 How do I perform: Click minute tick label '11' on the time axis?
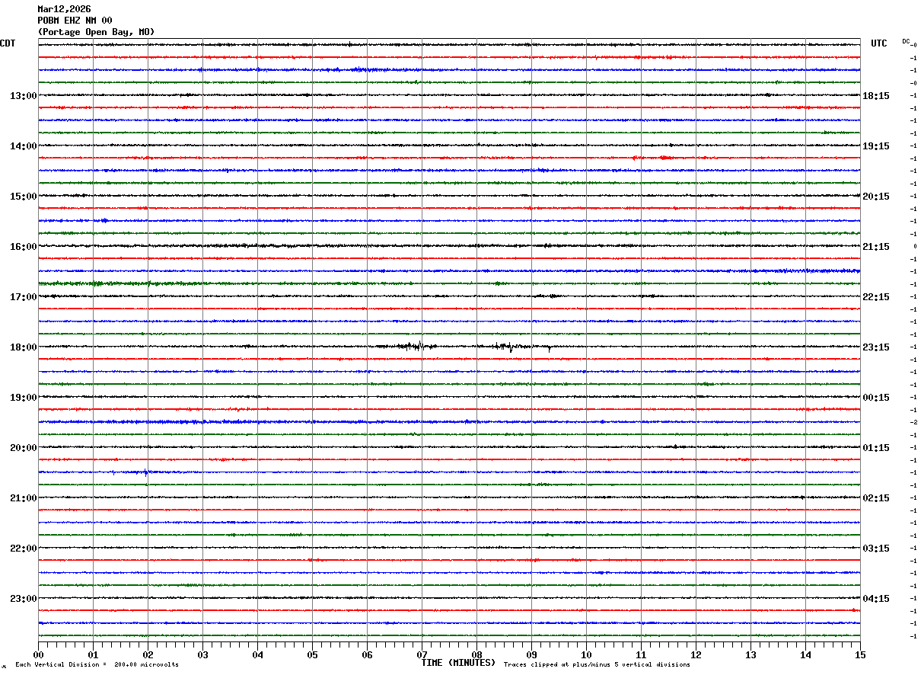641,654
